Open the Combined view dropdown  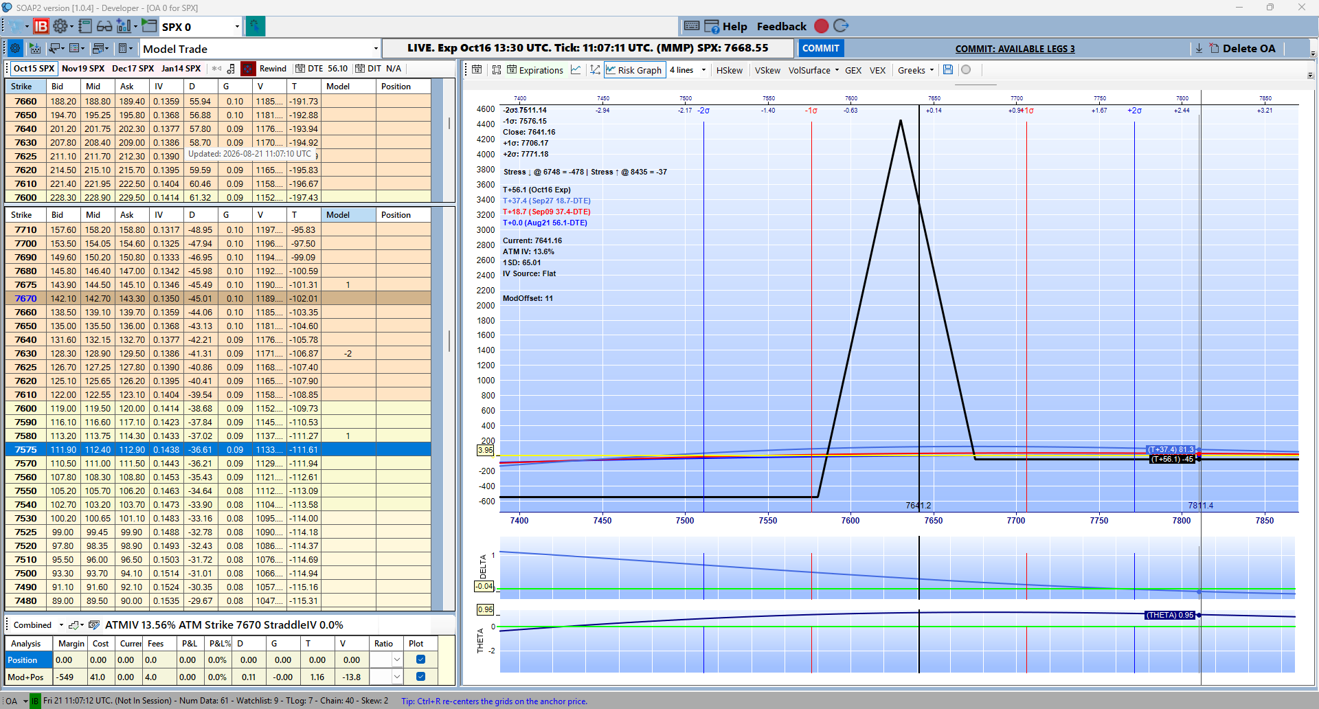click(61, 625)
